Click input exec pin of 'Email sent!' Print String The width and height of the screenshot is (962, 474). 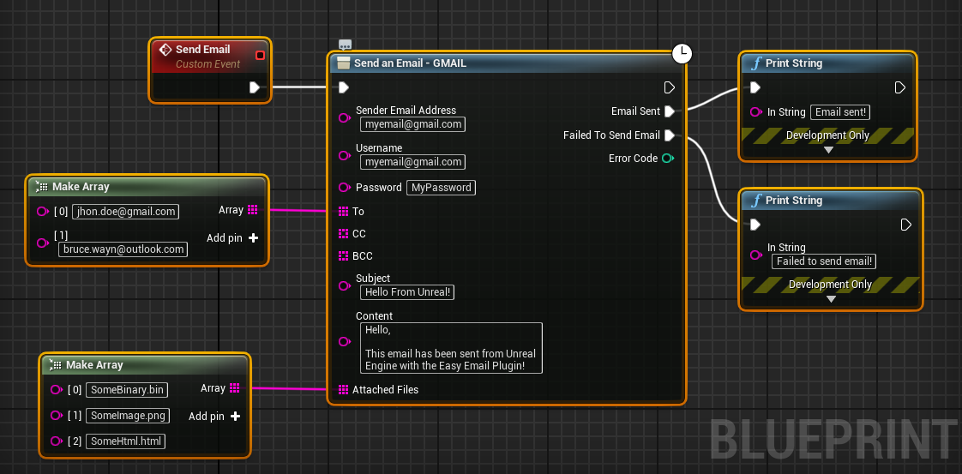(755, 87)
